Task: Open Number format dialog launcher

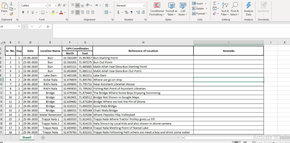Action: pyautogui.click(x=145, y=19)
